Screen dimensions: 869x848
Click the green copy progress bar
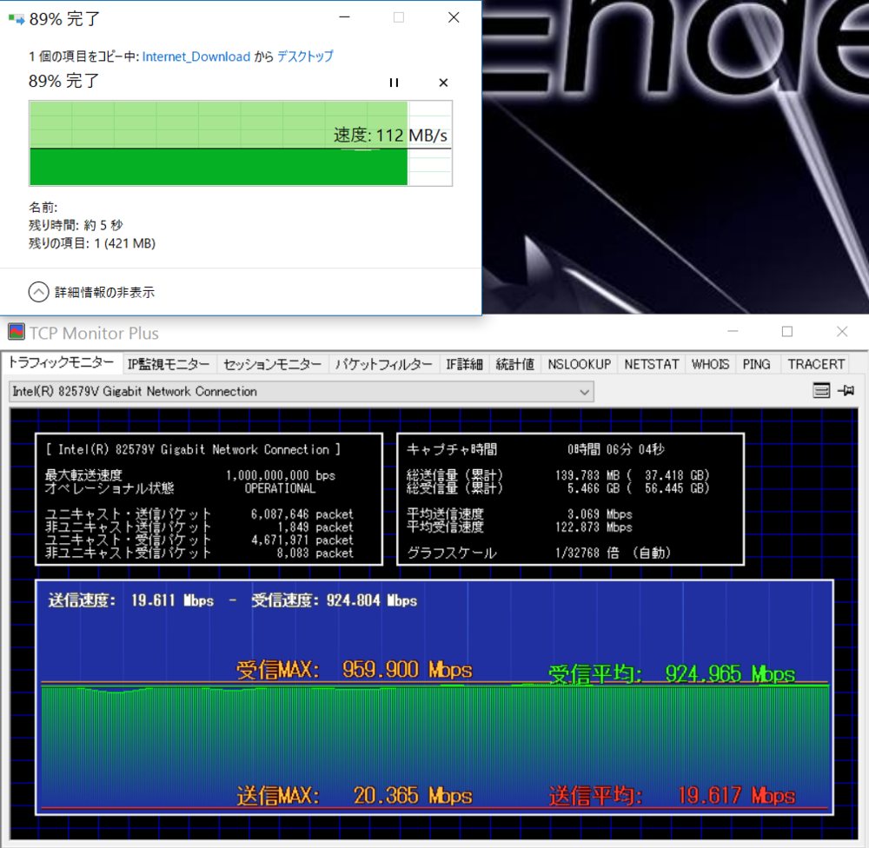(217, 167)
